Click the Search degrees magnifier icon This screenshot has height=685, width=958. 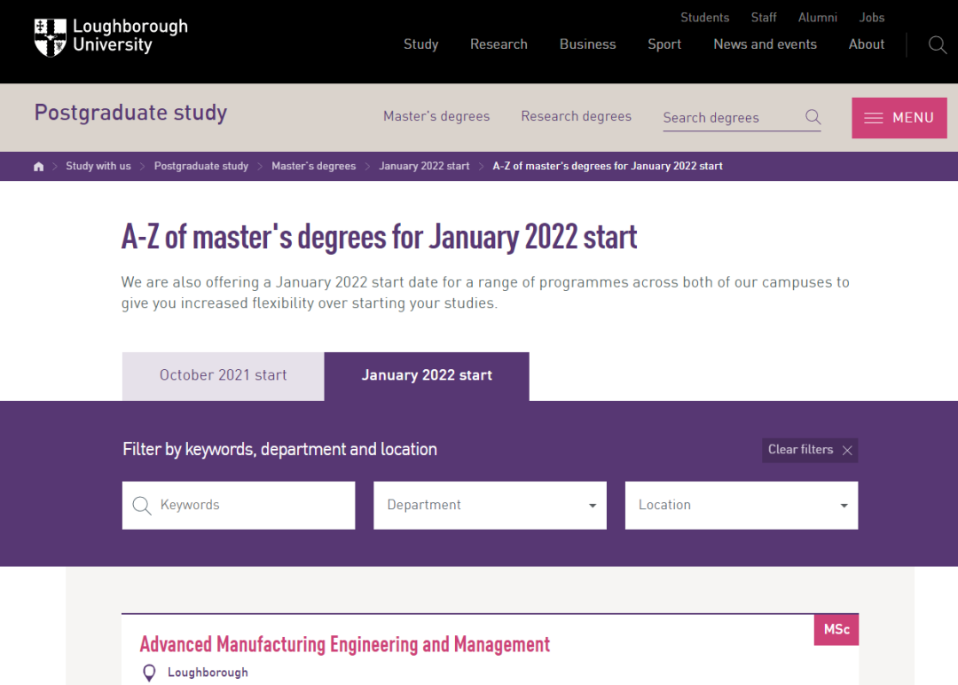coord(813,117)
